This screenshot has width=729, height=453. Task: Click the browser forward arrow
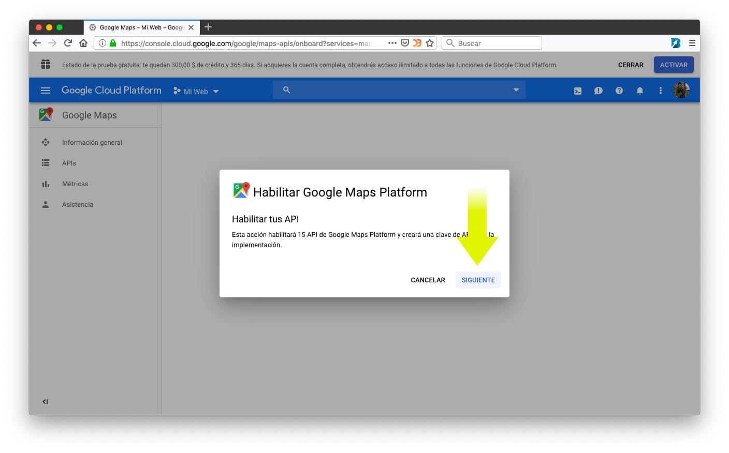52,43
